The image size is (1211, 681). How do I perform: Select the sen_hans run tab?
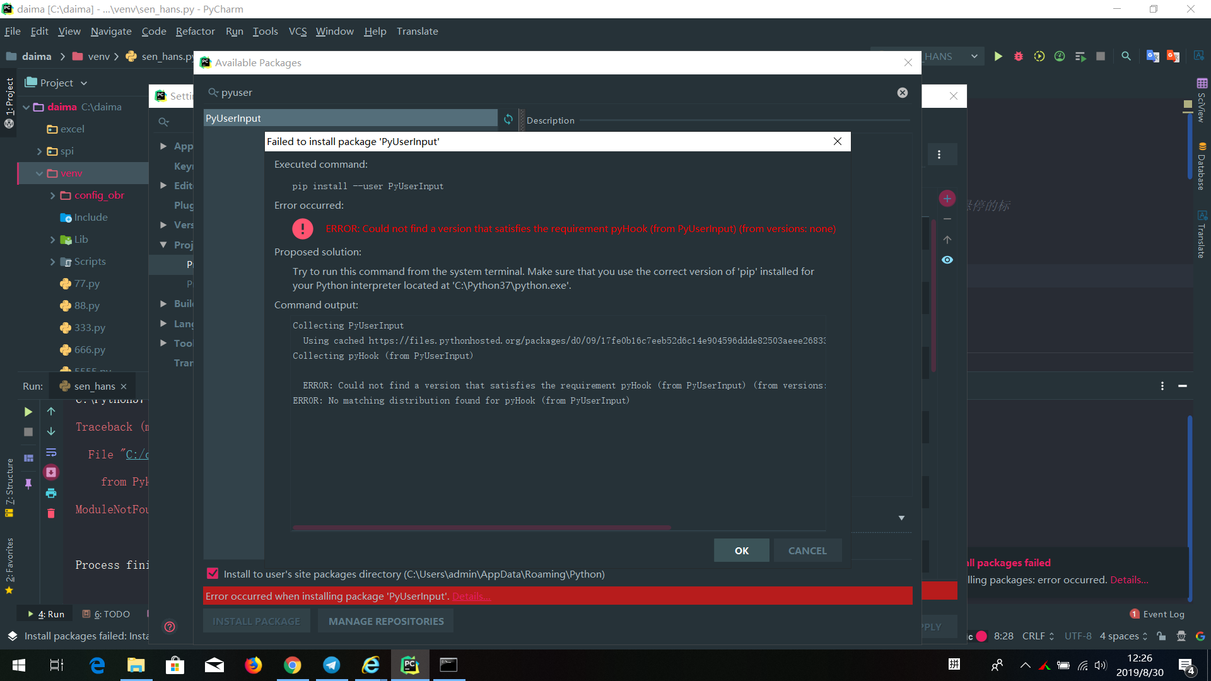(x=95, y=386)
